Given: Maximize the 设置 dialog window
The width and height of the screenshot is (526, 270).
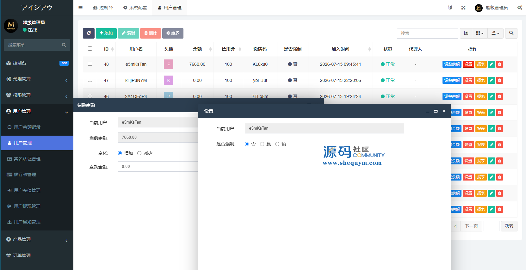Looking at the screenshot, I should click(x=436, y=111).
